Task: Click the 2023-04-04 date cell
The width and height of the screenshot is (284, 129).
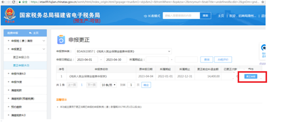Action: pyautogui.click(x=146, y=76)
